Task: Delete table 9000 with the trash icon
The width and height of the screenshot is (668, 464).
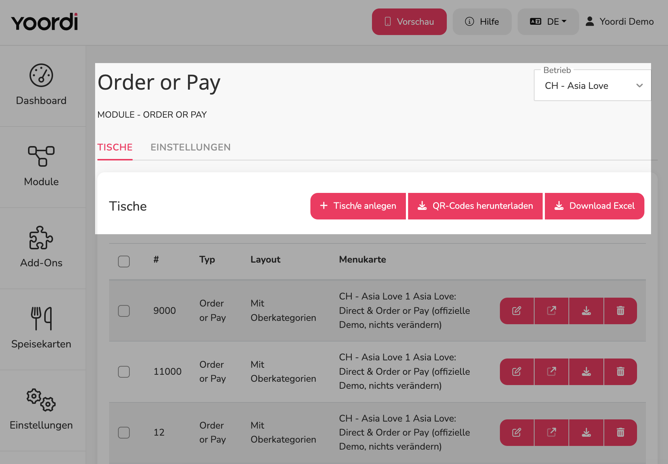Action: (620, 311)
